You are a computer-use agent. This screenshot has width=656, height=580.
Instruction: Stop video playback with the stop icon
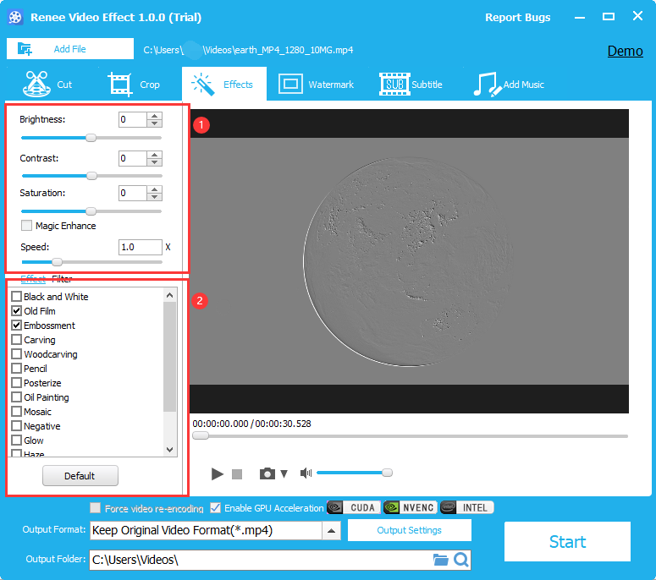pyautogui.click(x=238, y=474)
